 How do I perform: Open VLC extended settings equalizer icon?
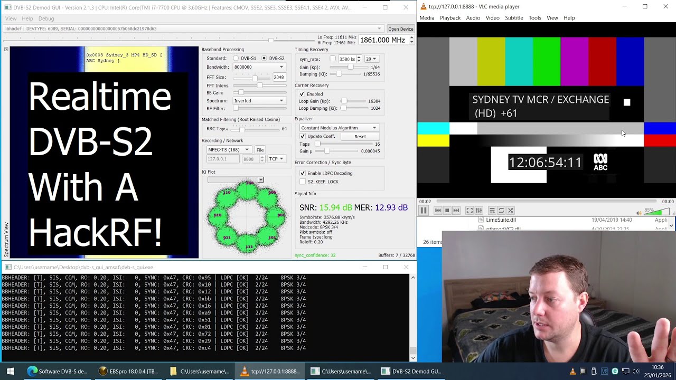[478, 210]
